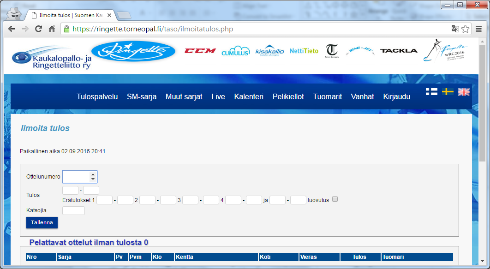
Task: Open a new browser tab
Action: click(125, 15)
